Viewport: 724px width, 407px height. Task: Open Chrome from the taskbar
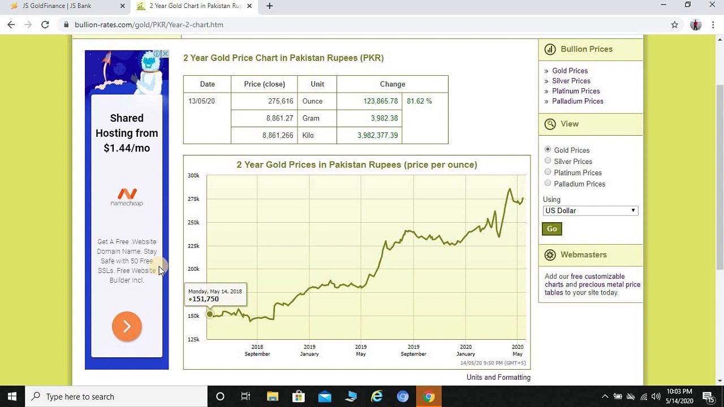429,396
